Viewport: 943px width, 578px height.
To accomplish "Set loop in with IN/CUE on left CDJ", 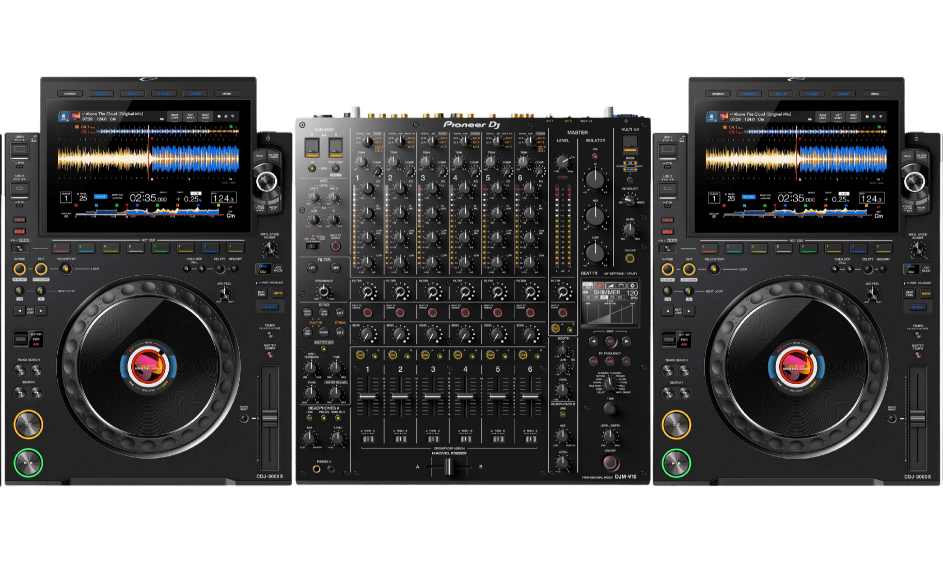I will [x=19, y=269].
